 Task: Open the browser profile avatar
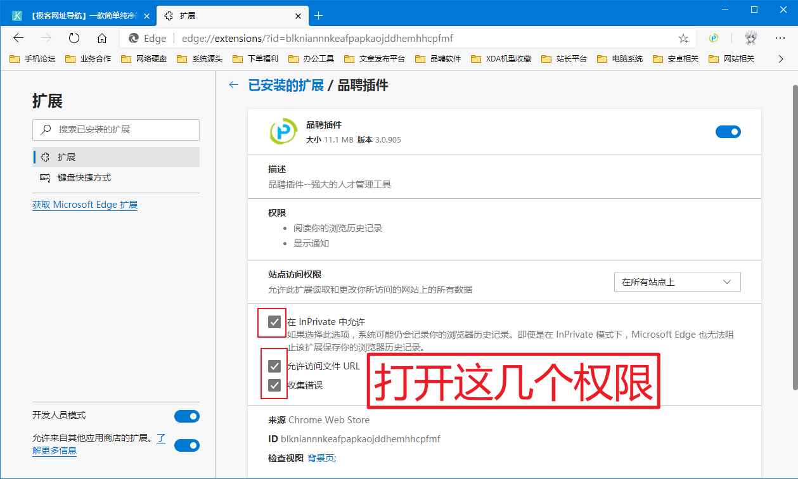coord(750,38)
